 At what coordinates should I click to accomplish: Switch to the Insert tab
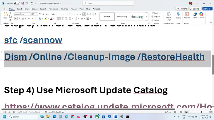click(19, 9)
